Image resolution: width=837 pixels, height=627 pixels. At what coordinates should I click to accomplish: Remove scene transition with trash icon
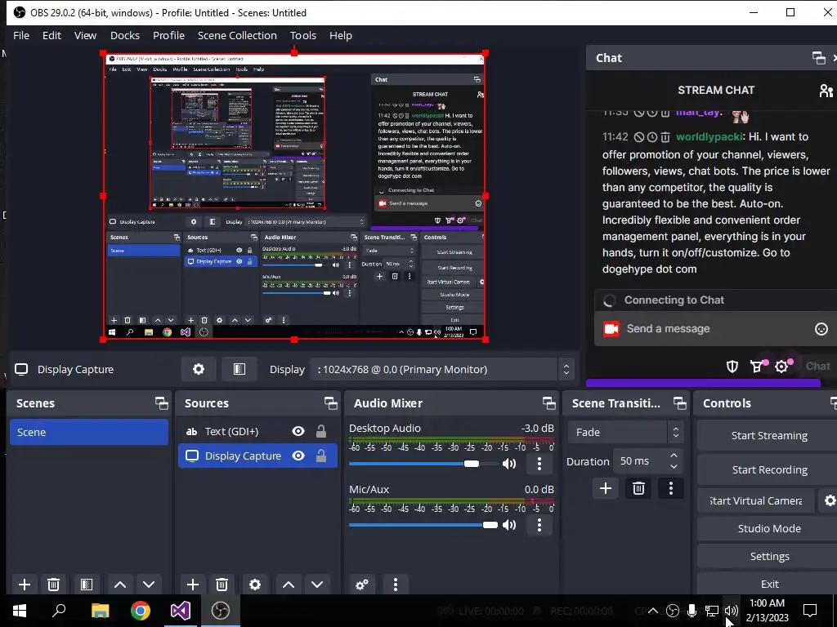click(638, 488)
